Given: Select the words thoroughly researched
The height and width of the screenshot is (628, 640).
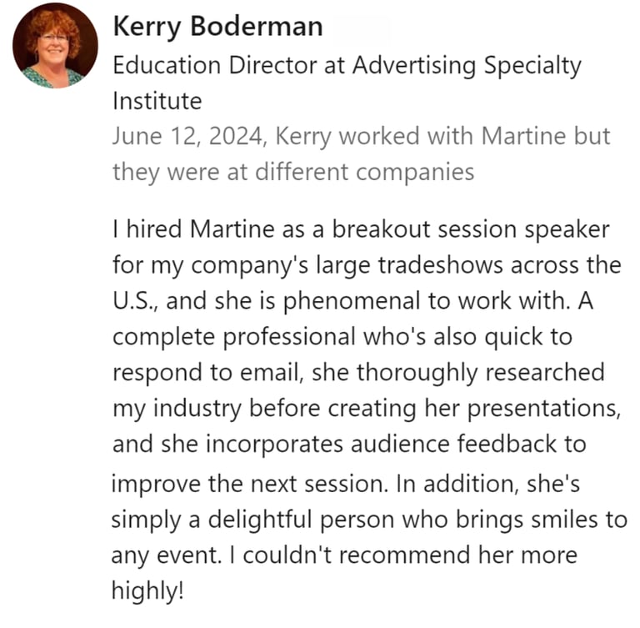Looking at the screenshot, I should click(480, 373).
